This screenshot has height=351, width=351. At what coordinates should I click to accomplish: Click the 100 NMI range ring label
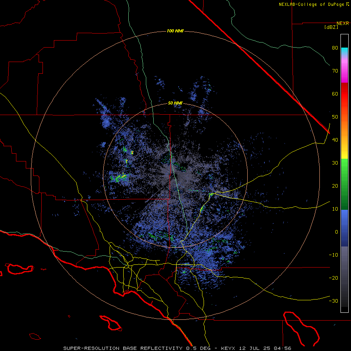pos(175,31)
